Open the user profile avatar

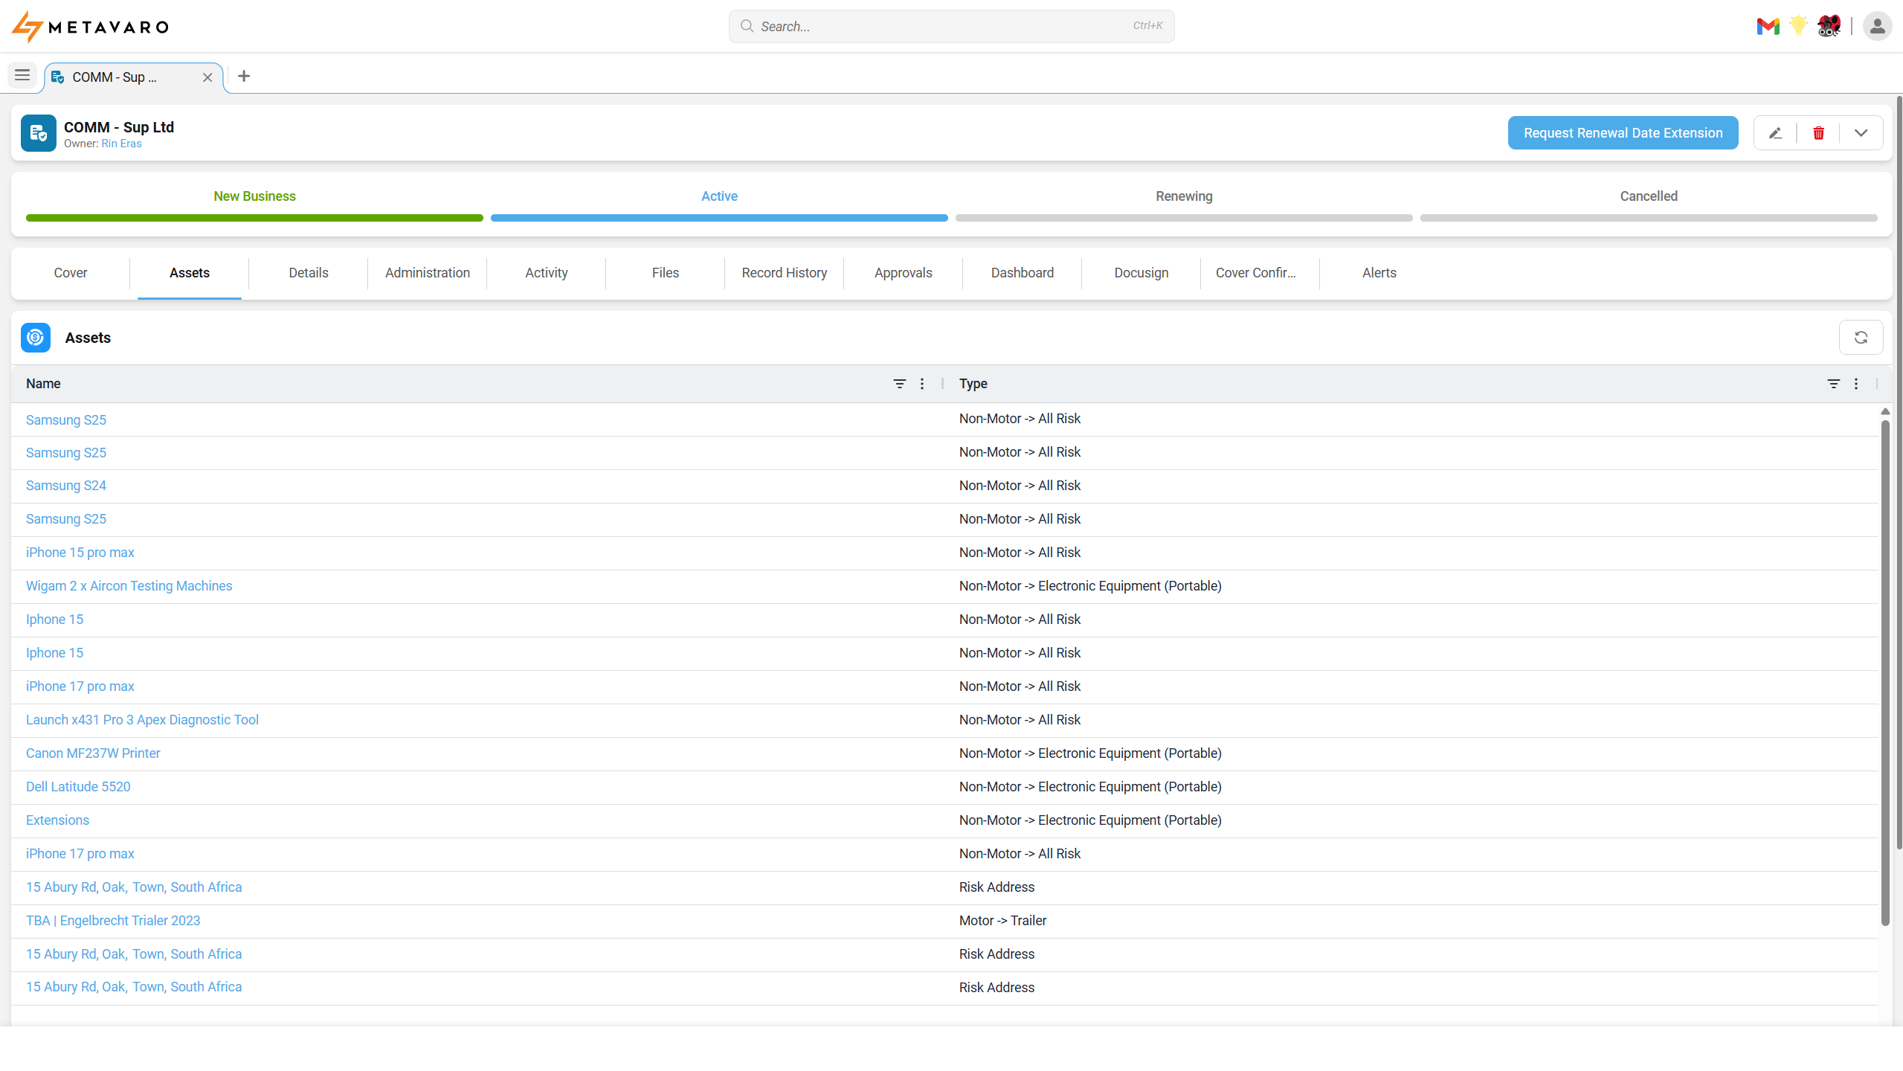[x=1877, y=27]
